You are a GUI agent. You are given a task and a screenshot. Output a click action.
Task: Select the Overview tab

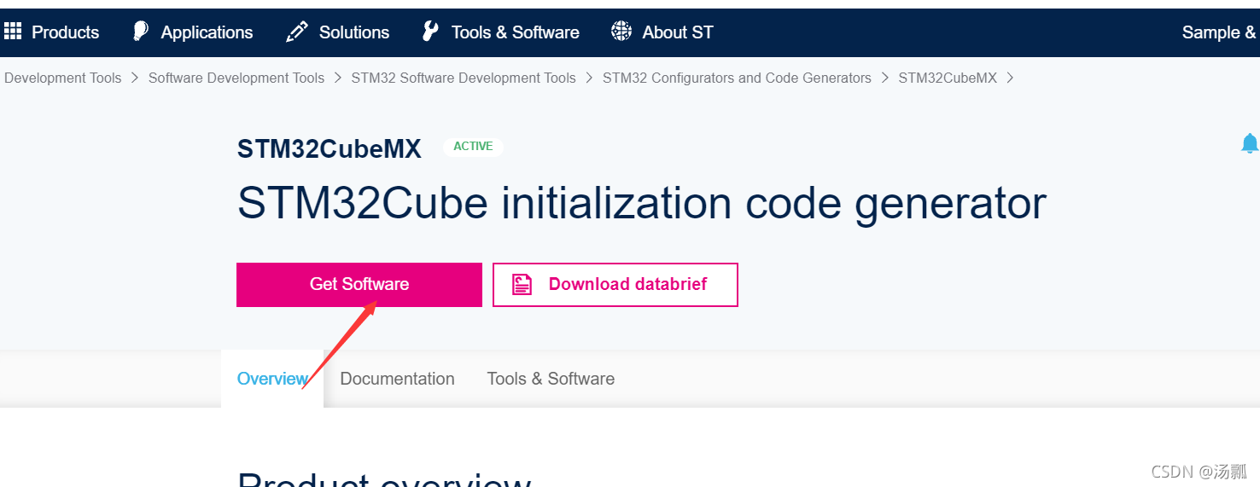point(272,379)
